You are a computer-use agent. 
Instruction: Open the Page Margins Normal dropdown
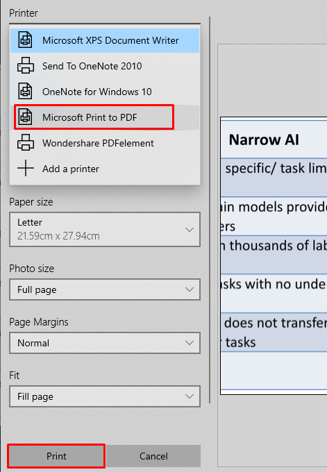point(105,343)
